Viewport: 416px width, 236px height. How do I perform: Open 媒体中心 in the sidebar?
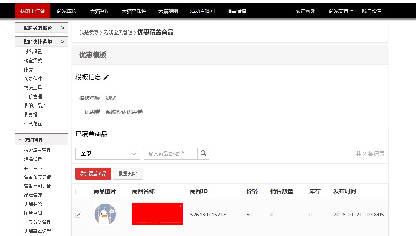click(x=33, y=168)
